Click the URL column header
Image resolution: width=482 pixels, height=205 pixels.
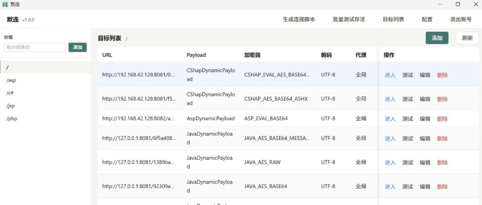point(107,55)
